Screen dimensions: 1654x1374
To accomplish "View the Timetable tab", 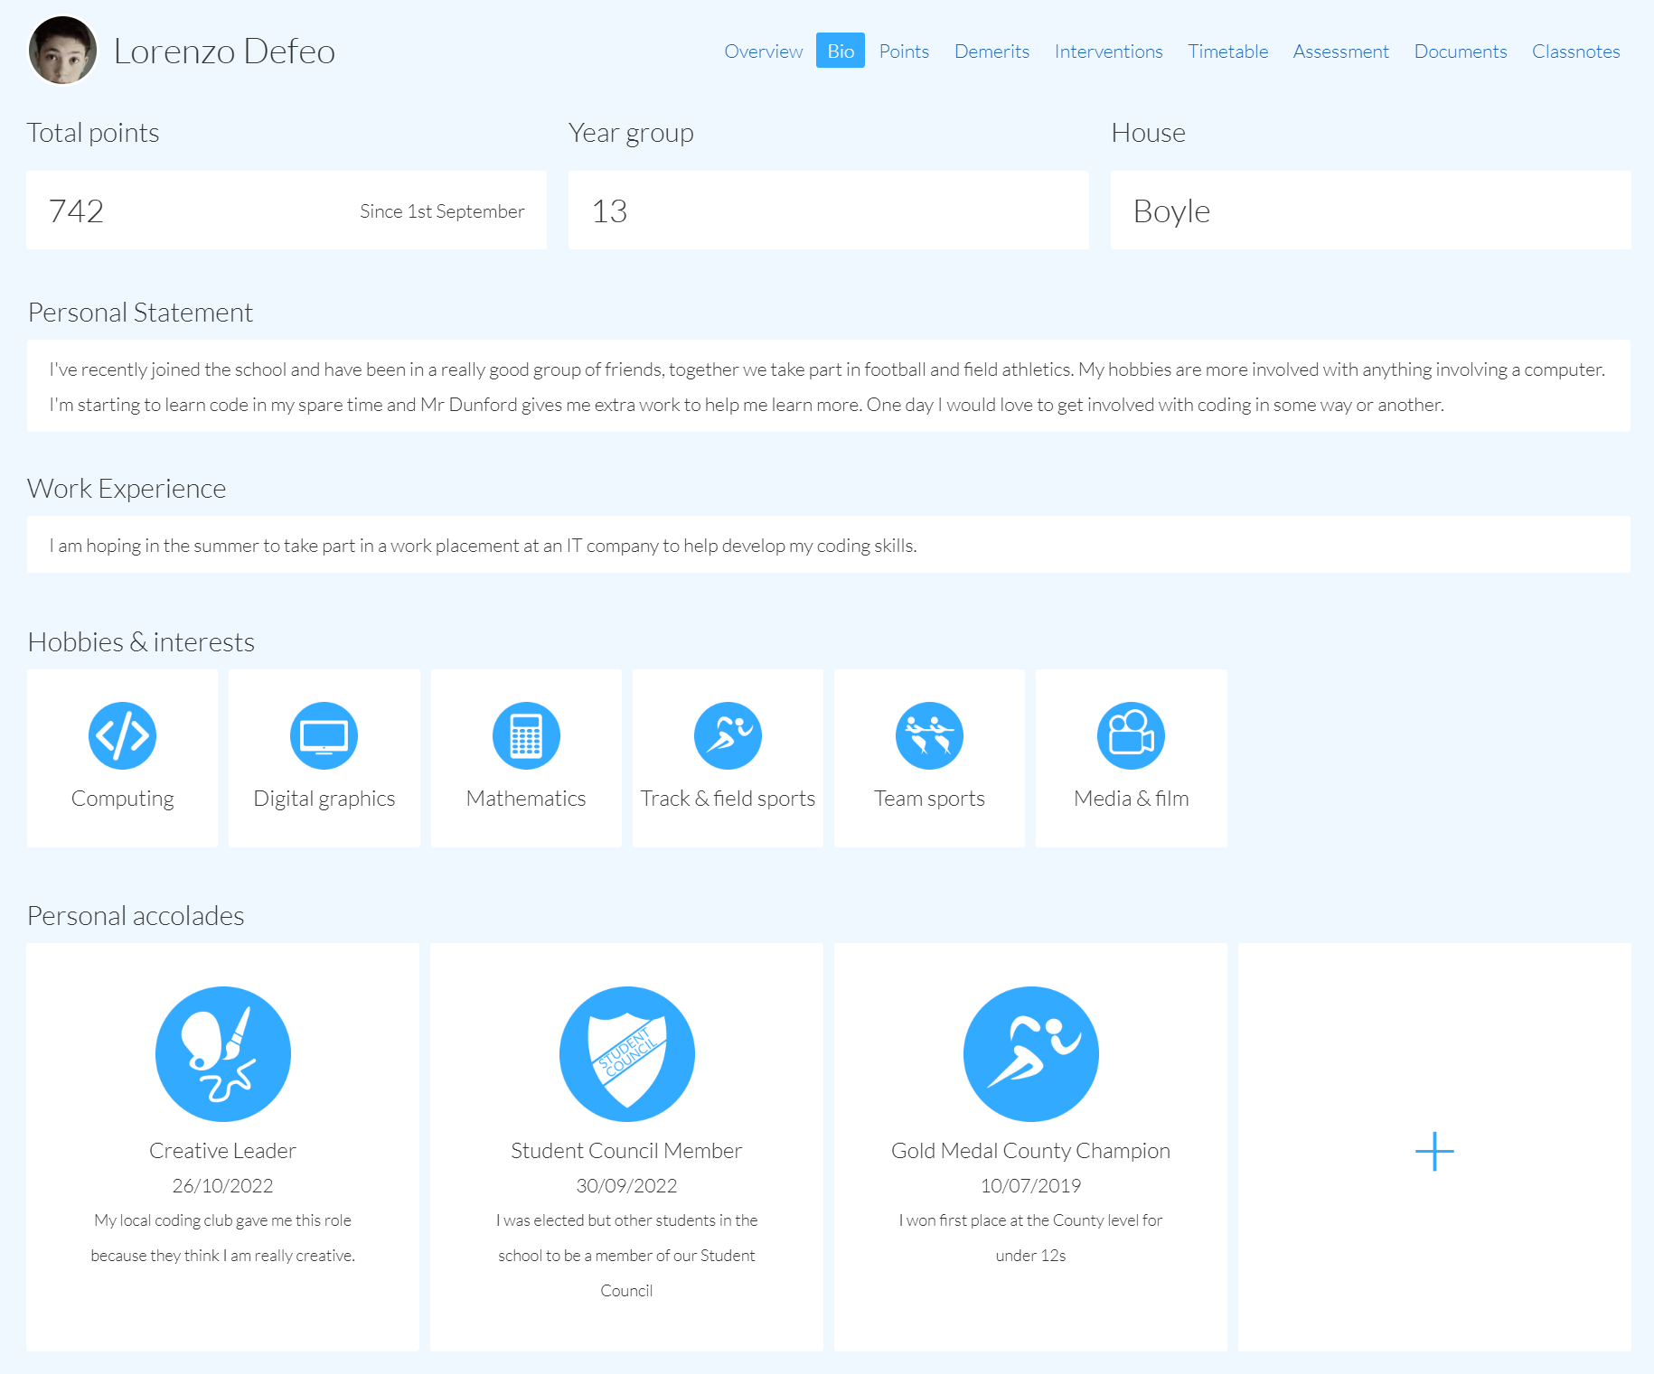I will (1227, 51).
